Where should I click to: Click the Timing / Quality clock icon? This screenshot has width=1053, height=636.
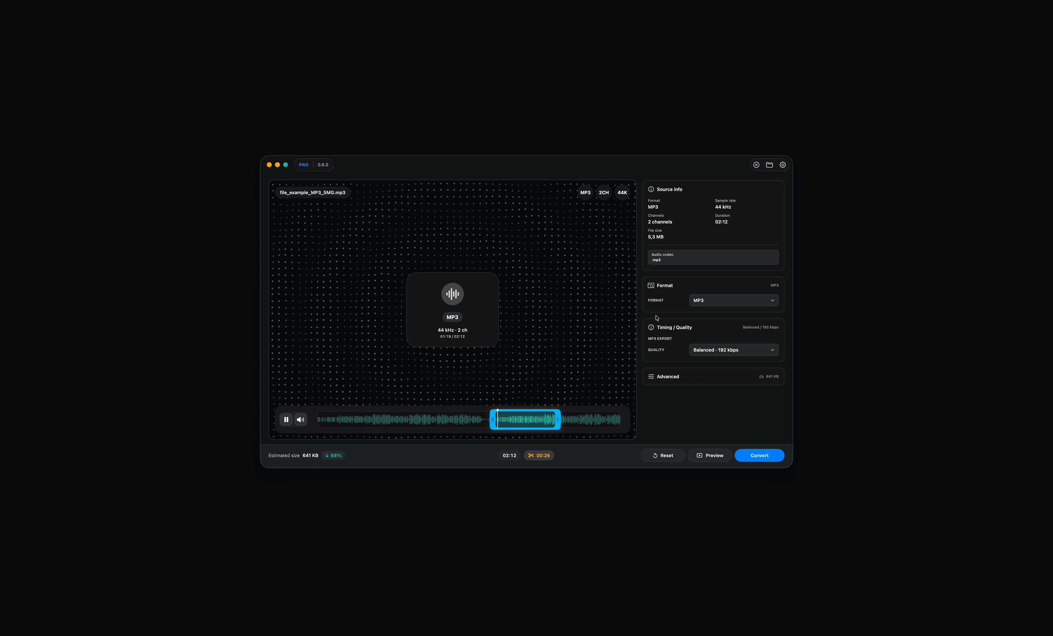pos(651,327)
